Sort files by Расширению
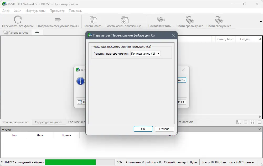The image size is (263, 166). click(77, 122)
